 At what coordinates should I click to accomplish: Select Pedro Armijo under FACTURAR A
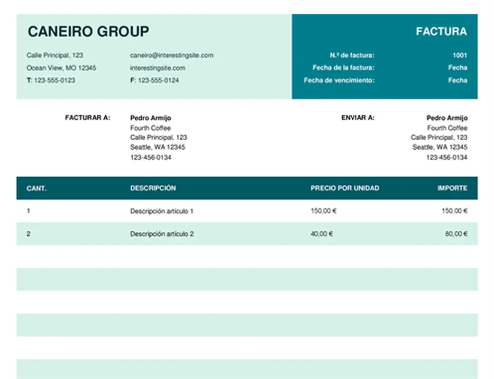pos(150,118)
